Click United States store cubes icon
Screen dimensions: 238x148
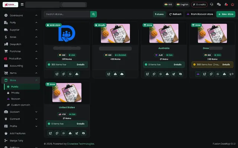point(70,133)
